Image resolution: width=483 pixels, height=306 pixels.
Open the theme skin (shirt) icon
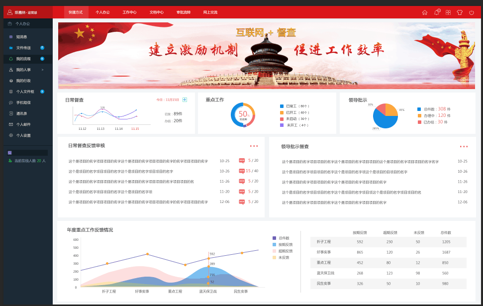click(459, 12)
